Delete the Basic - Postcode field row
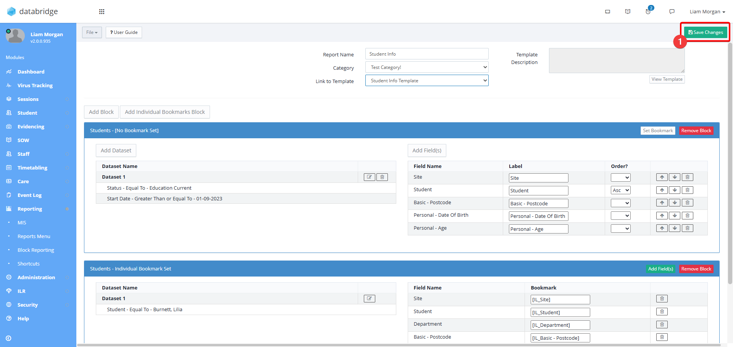 click(x=688, y=203)
